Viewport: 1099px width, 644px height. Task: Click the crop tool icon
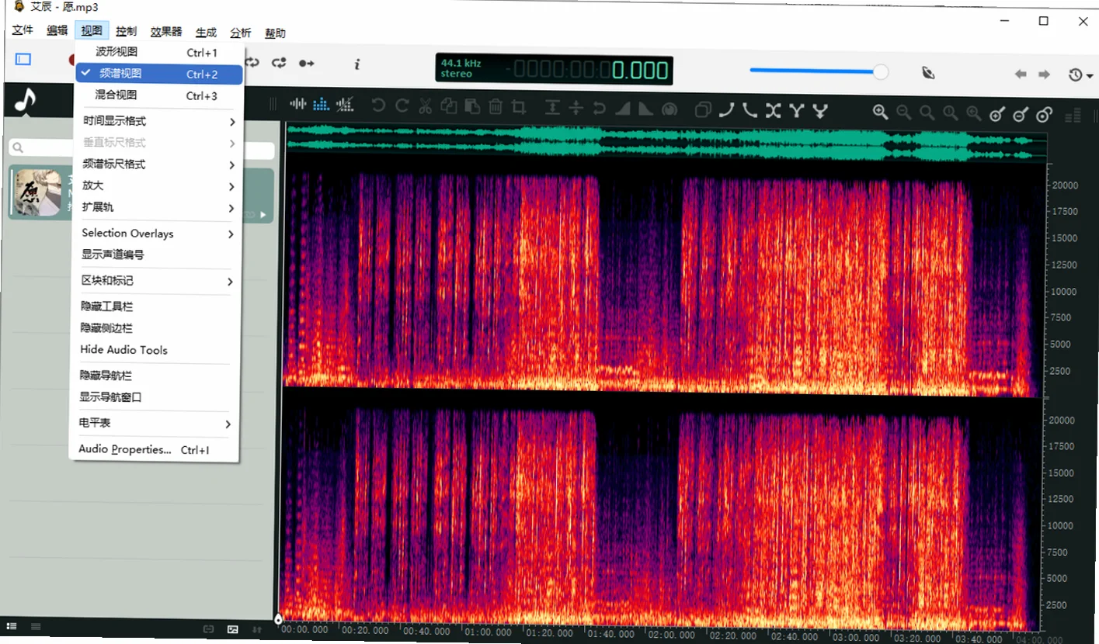tap(520, 106)
